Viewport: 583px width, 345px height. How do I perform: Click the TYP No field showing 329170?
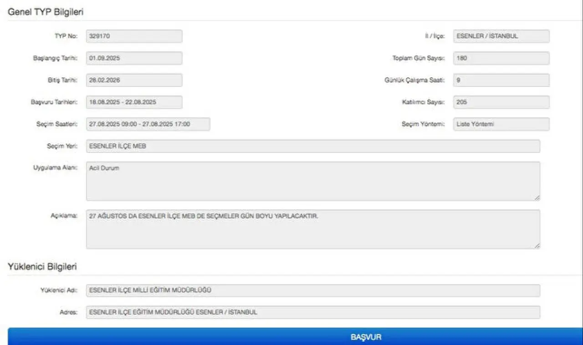pyautogui.click(x=134, y=36)
